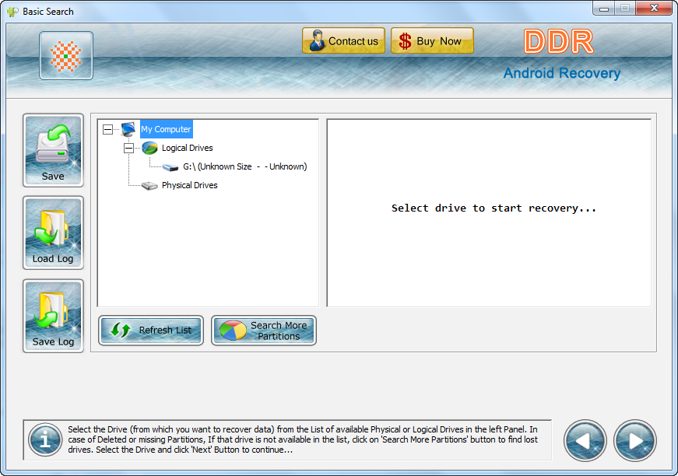
Task: Click the information icon in hint bar
Action: click(x=45, y=440)
